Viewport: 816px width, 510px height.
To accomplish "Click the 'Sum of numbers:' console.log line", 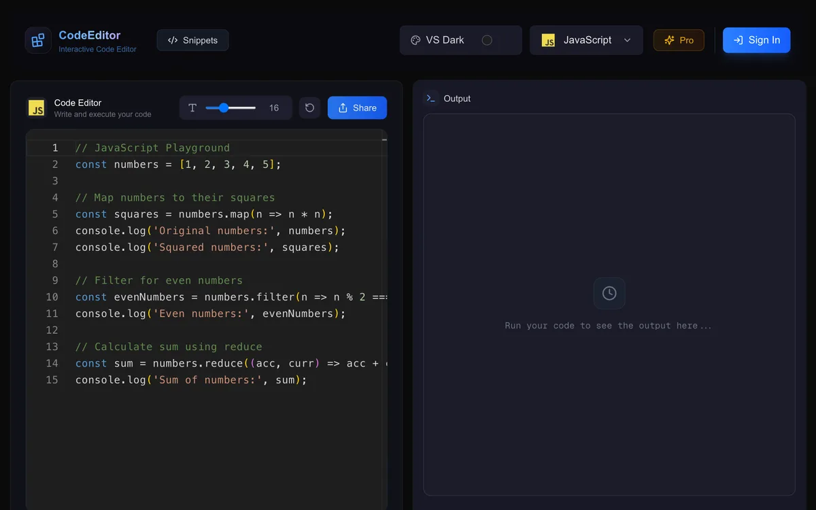I will pyautogui.click(x=191, y=380).
